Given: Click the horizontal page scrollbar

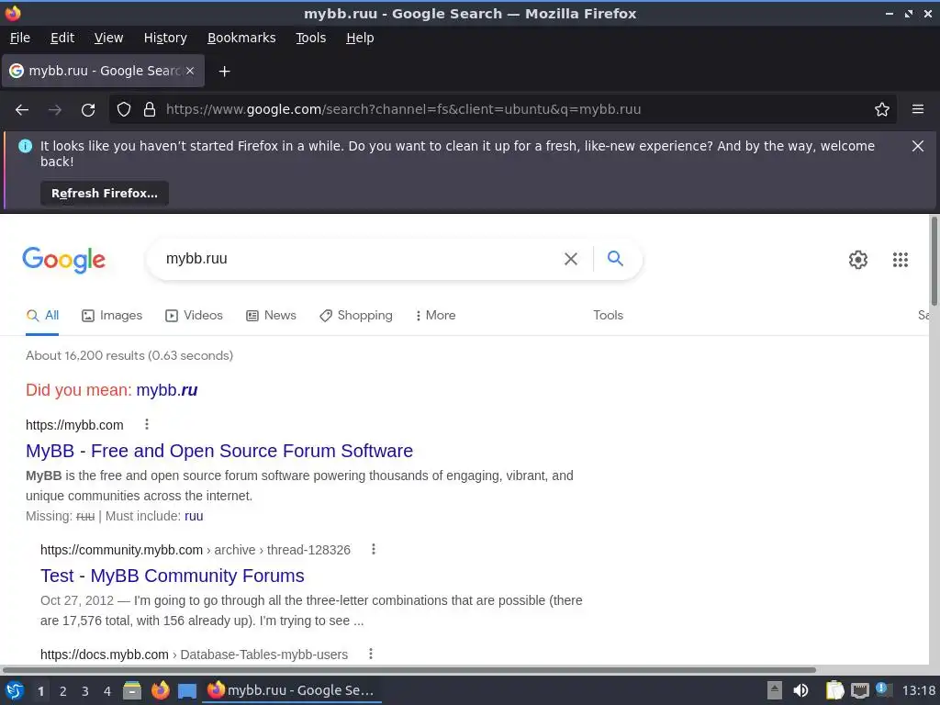Looking at the screenshot, I should coord(408,669).
